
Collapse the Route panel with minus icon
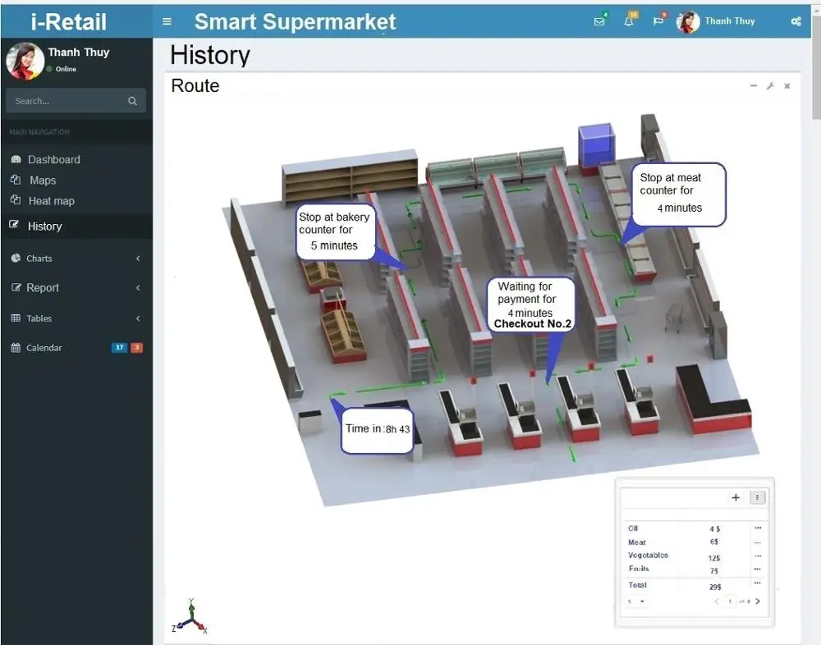pyautogui.click(x=754, y=86)
